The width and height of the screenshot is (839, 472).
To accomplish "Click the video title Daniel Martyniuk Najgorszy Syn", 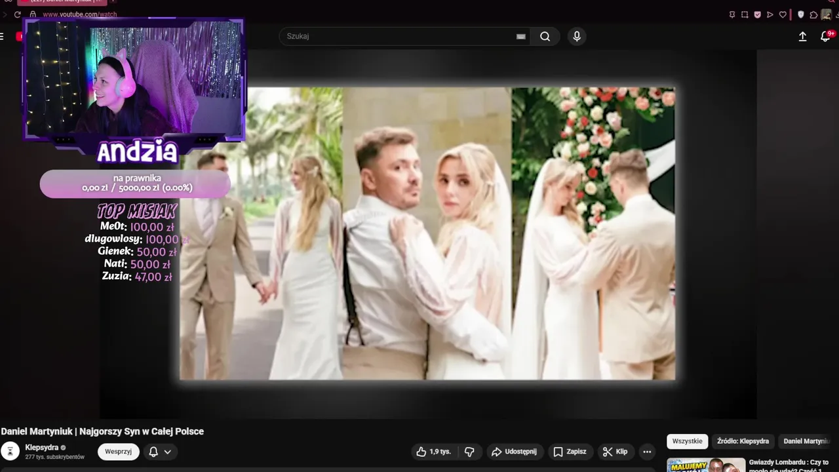I will point(102,431).
